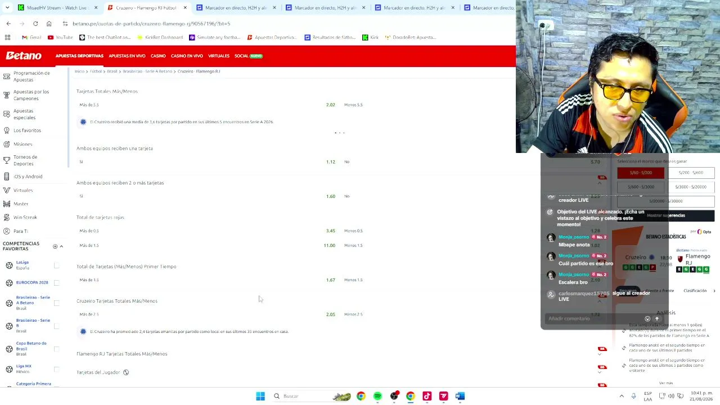The width and height of the screenshot is (720, 405).
Task: Open the Chrome apps grid in bookmarks bar
Action: [8, 37]
